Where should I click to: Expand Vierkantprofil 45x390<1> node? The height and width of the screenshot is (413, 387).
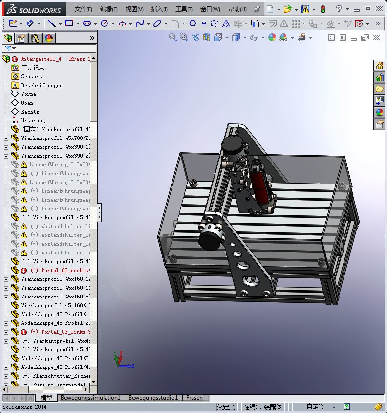coord(6,147)
